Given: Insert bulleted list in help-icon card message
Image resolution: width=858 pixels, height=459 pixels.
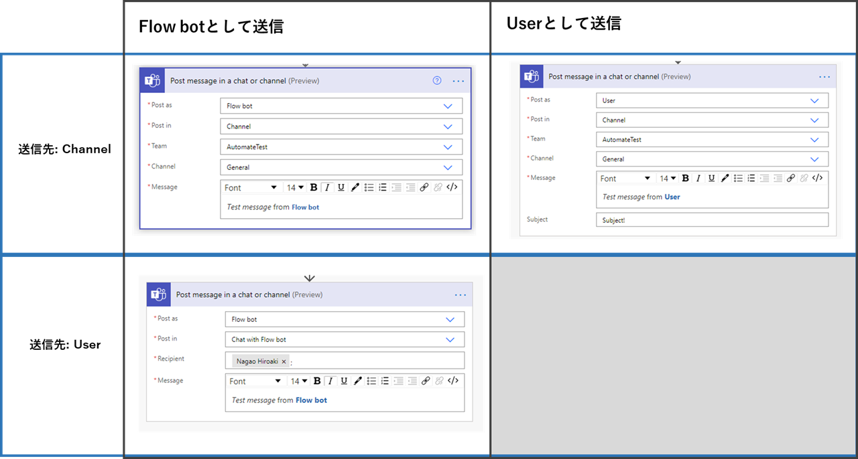Looking at the screenshot, I should click(x=369, y=187).
